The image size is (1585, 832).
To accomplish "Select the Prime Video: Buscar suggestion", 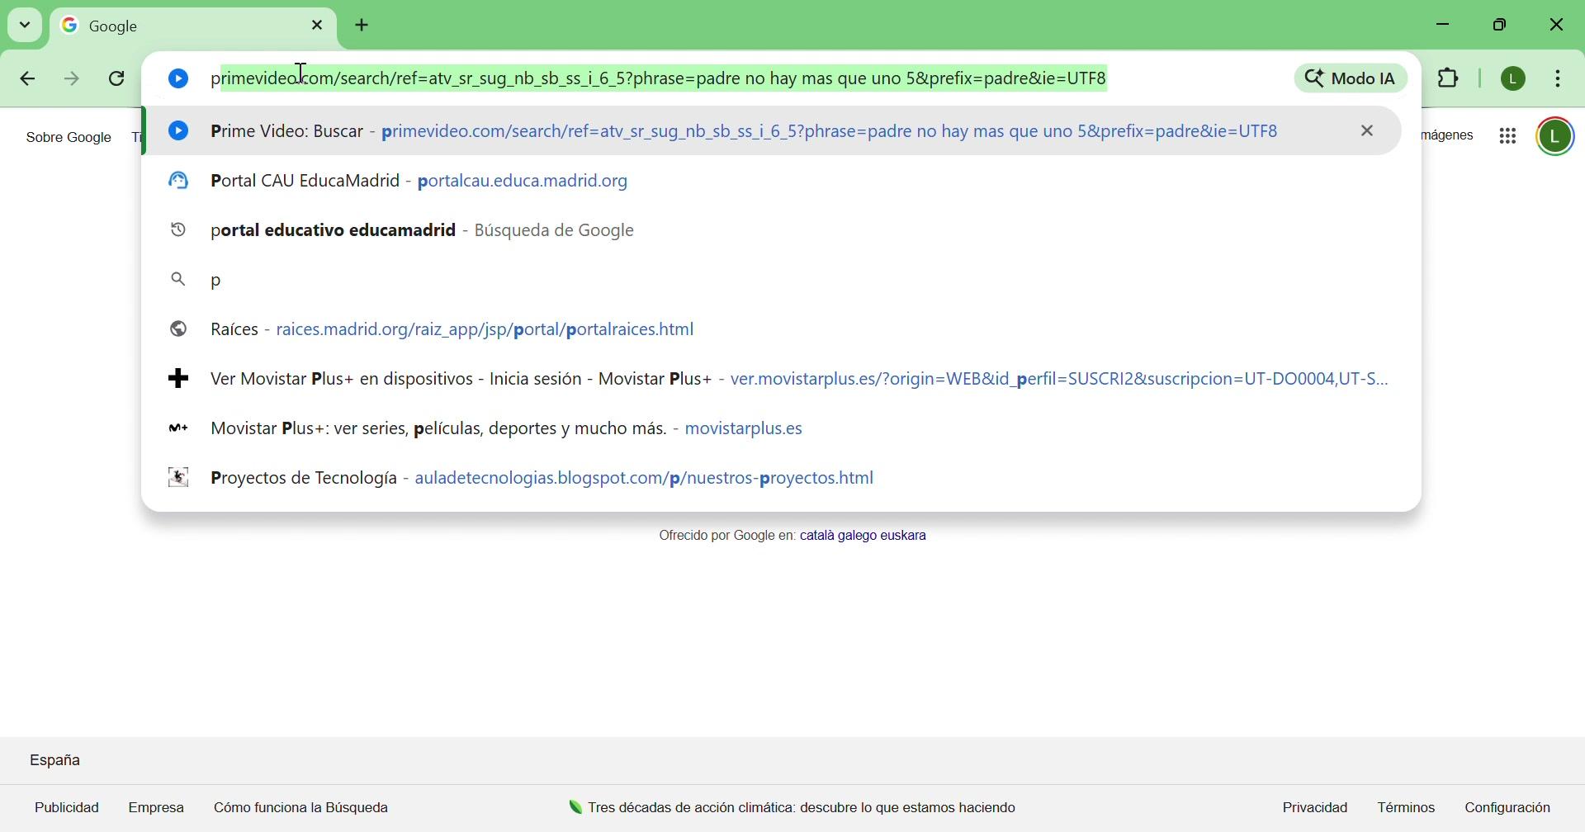I will [x=772, y=130].
